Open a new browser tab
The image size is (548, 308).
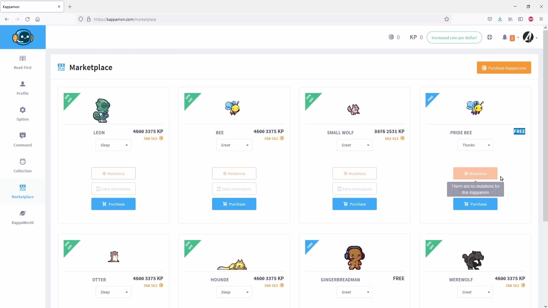point(70,7)
